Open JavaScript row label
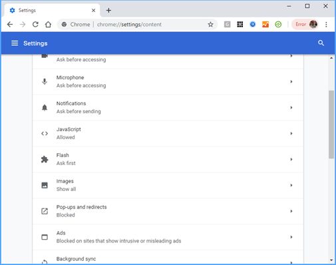 point(69,129)
